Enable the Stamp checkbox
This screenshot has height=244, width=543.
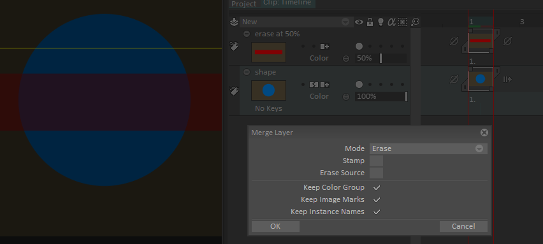(x=376, y=161)
